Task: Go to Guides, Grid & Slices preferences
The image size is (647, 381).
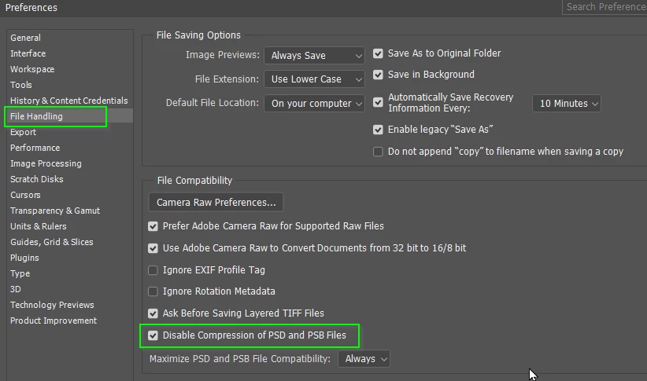Action: pos(52,242)
